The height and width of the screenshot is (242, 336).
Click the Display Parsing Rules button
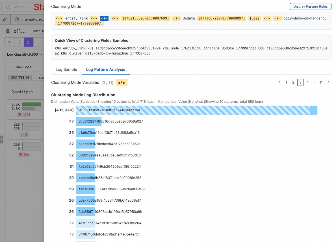click(x=310, y=6)
